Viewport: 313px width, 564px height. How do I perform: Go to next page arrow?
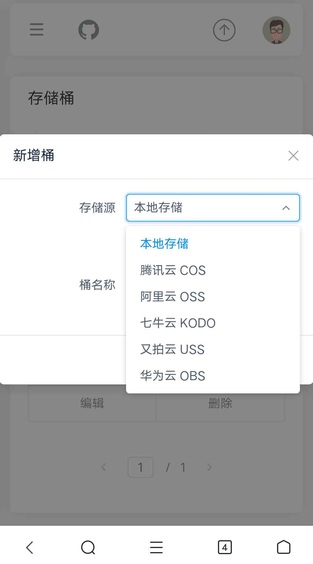coord(209,467)
